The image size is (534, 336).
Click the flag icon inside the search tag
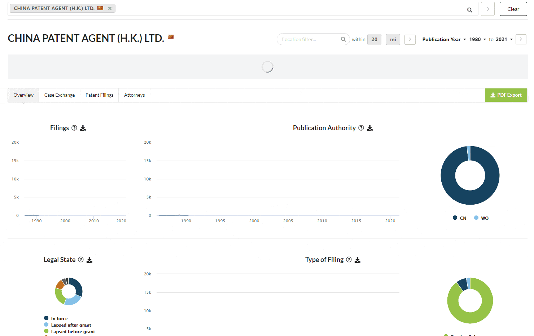pos(100,8)
